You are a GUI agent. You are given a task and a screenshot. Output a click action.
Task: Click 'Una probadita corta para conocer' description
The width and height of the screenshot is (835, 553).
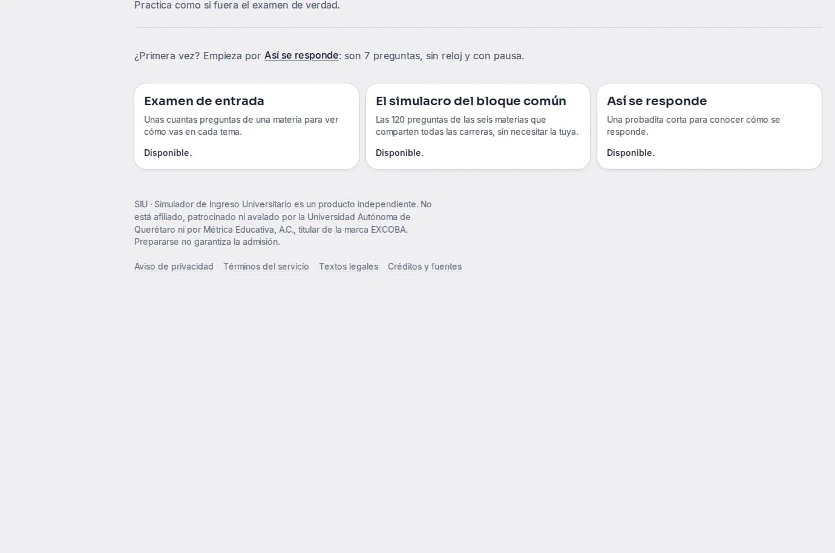(693, 126)
